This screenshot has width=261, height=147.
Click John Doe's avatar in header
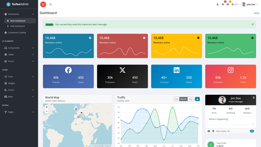243,4
